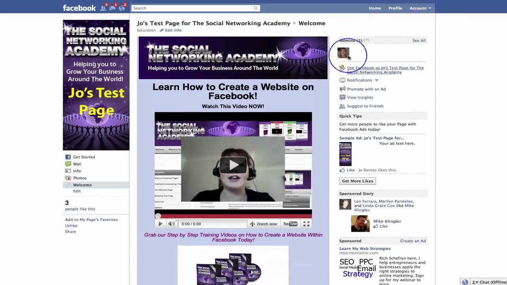Click the Marilyn Parmelee name link

396,201
